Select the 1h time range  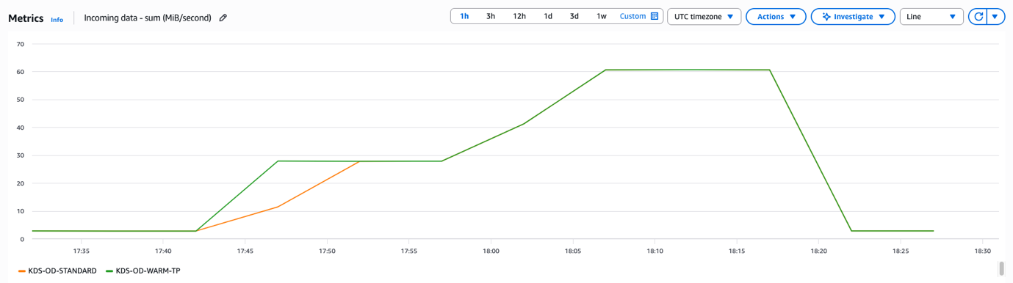(x=464, y=16)
